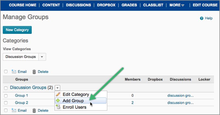Click Group 2's member count link
The image size is (220, 115).
[132, 103]
